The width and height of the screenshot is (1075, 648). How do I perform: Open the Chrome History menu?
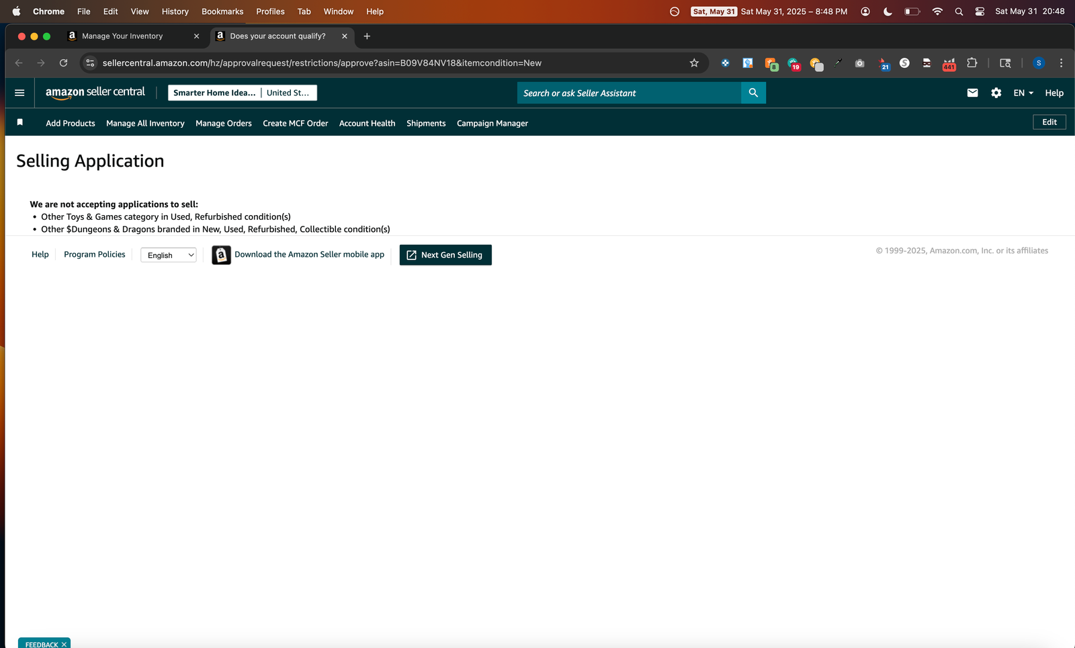click(x=175, y=11)
